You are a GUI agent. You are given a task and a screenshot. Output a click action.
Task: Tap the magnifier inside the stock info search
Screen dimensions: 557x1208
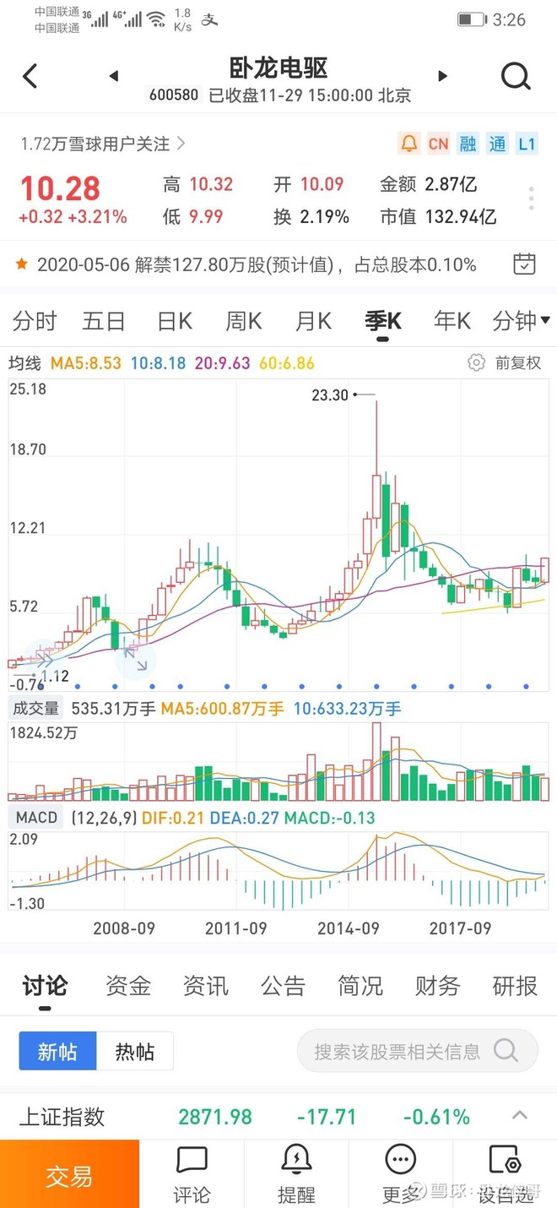506,1051
